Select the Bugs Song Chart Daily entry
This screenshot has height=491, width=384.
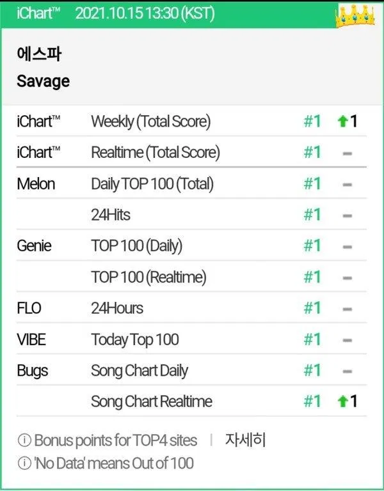pyautogui.click(x=147, y=371)
